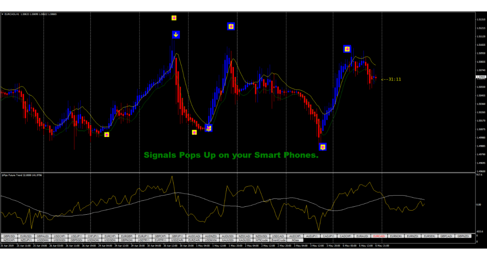The image size is (487, 260).
Task: Select the .NGas chart tab
Action: tap(295, 240)
